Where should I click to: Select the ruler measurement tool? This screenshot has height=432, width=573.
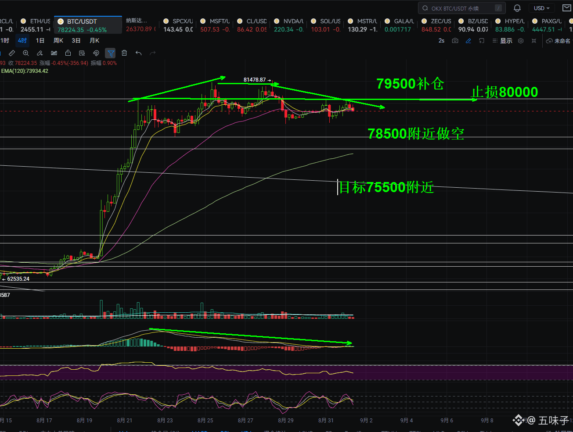click(12, 53)
